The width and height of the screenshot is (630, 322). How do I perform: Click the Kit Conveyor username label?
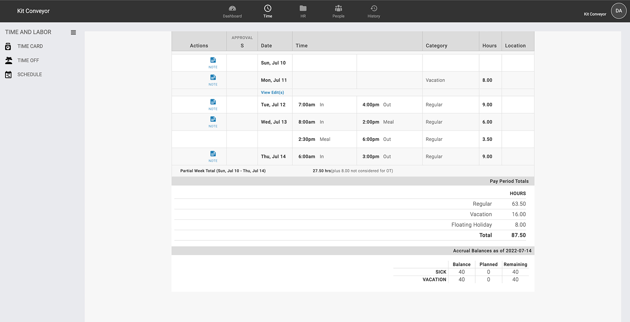click(595, 14)
